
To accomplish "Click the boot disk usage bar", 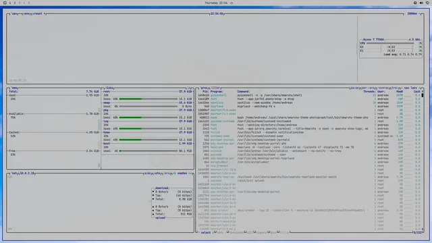I will 148,151.
